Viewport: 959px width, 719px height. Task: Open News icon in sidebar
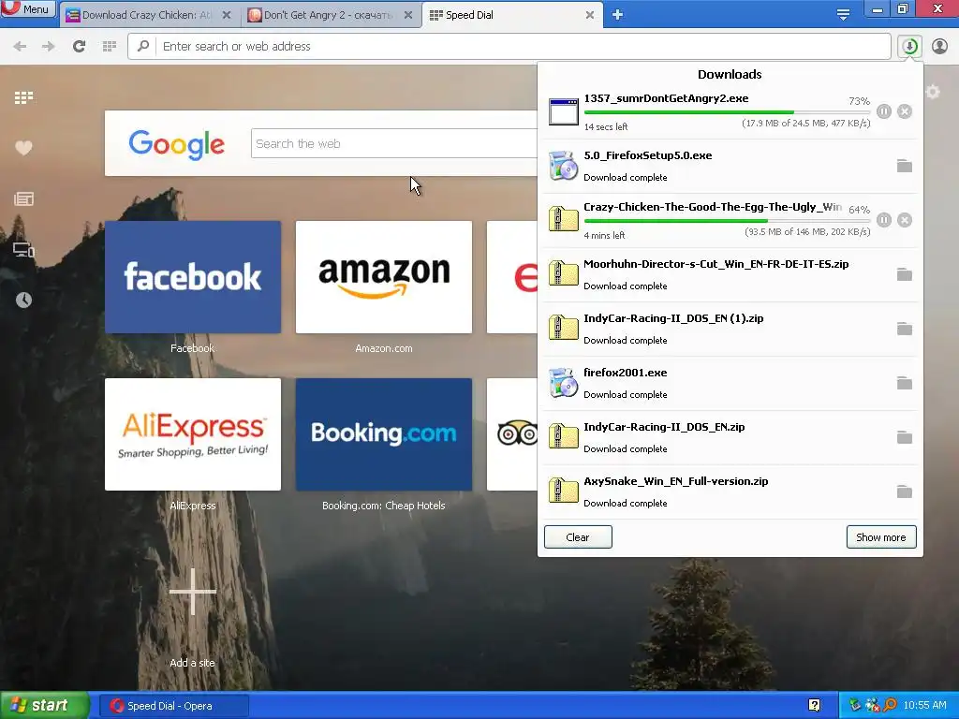point(23,198)
